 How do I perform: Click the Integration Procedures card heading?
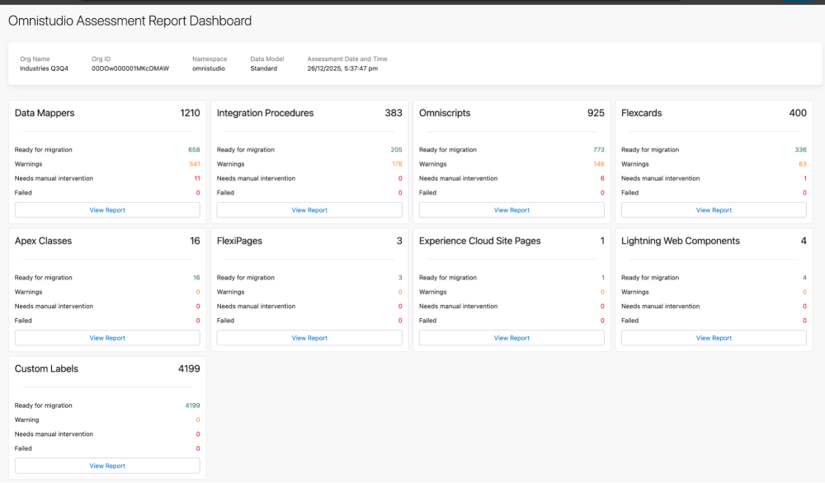click(x=265, y=113)
